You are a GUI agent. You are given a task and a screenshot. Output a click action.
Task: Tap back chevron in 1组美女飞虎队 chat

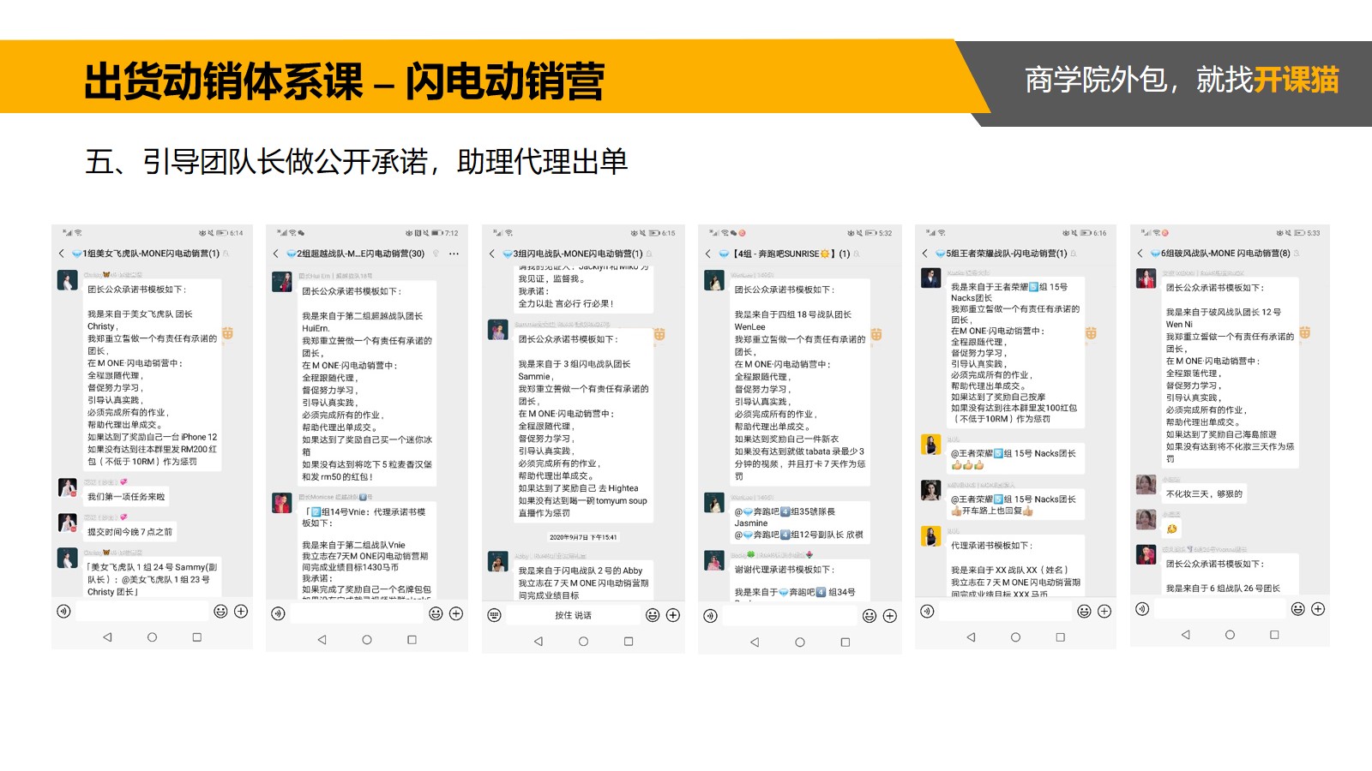[62, 254]
